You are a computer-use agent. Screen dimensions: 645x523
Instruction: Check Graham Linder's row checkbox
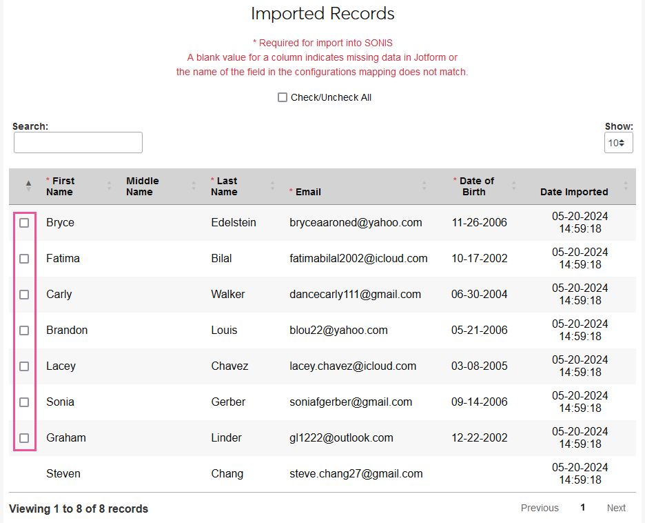point(24,438)
